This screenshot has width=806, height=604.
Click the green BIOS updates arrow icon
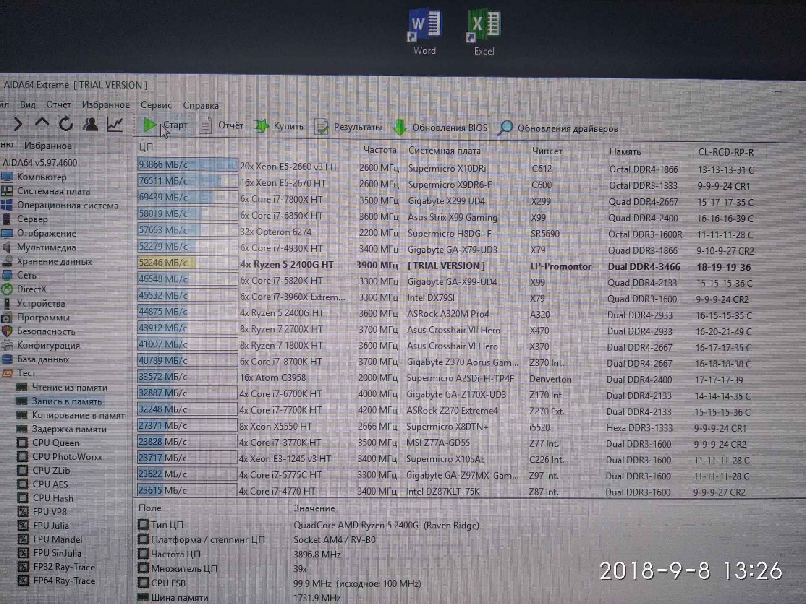click(399, 128)
